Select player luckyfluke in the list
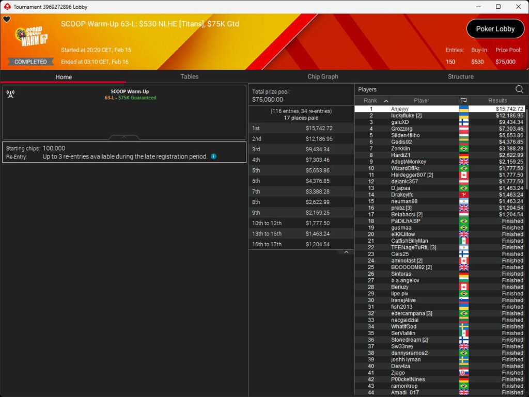Image resolution: width=529 pixels, height=397 pixels. 407,116
